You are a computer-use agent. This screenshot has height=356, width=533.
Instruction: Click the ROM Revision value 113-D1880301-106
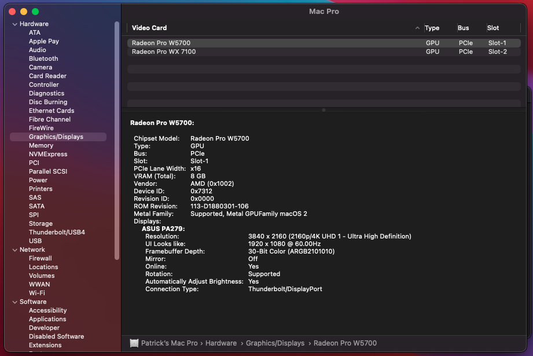point(219,207)
